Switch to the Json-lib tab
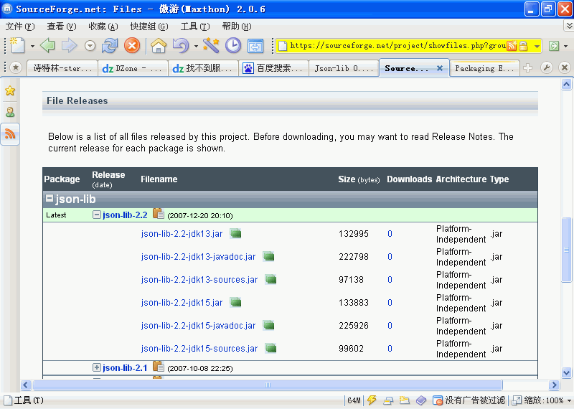This screenshot has height=409, width=574. 344,68
